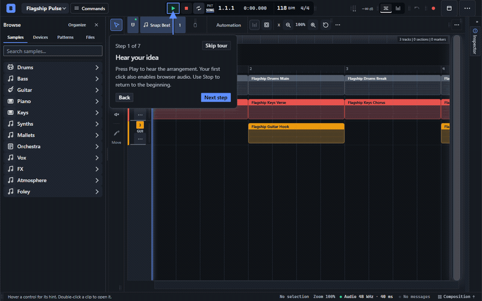The image size is (482, 301).
Task: Click the Mallets music note icon
Action: [10, 135]
